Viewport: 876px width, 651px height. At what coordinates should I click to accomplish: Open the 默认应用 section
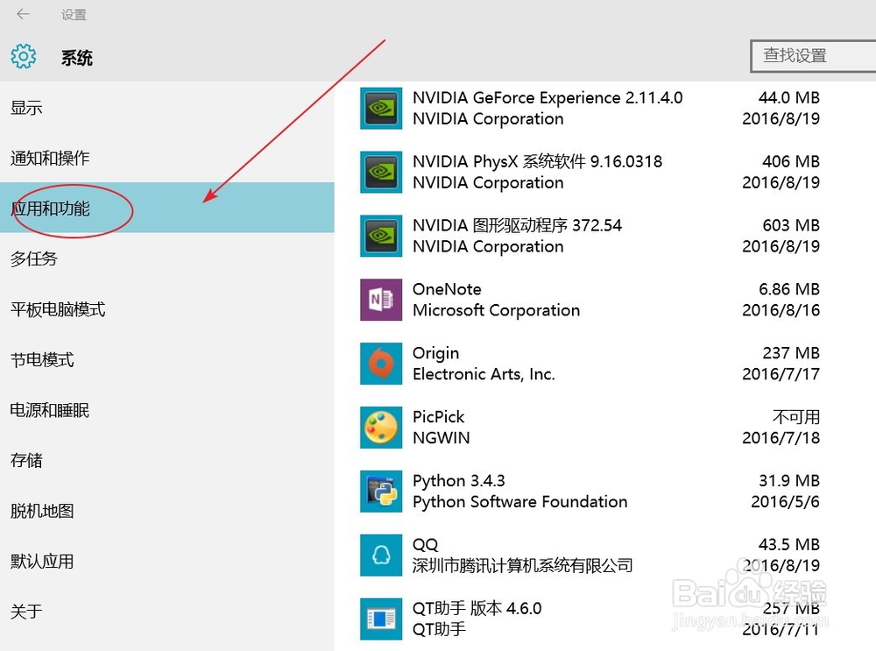click(42, 562)
